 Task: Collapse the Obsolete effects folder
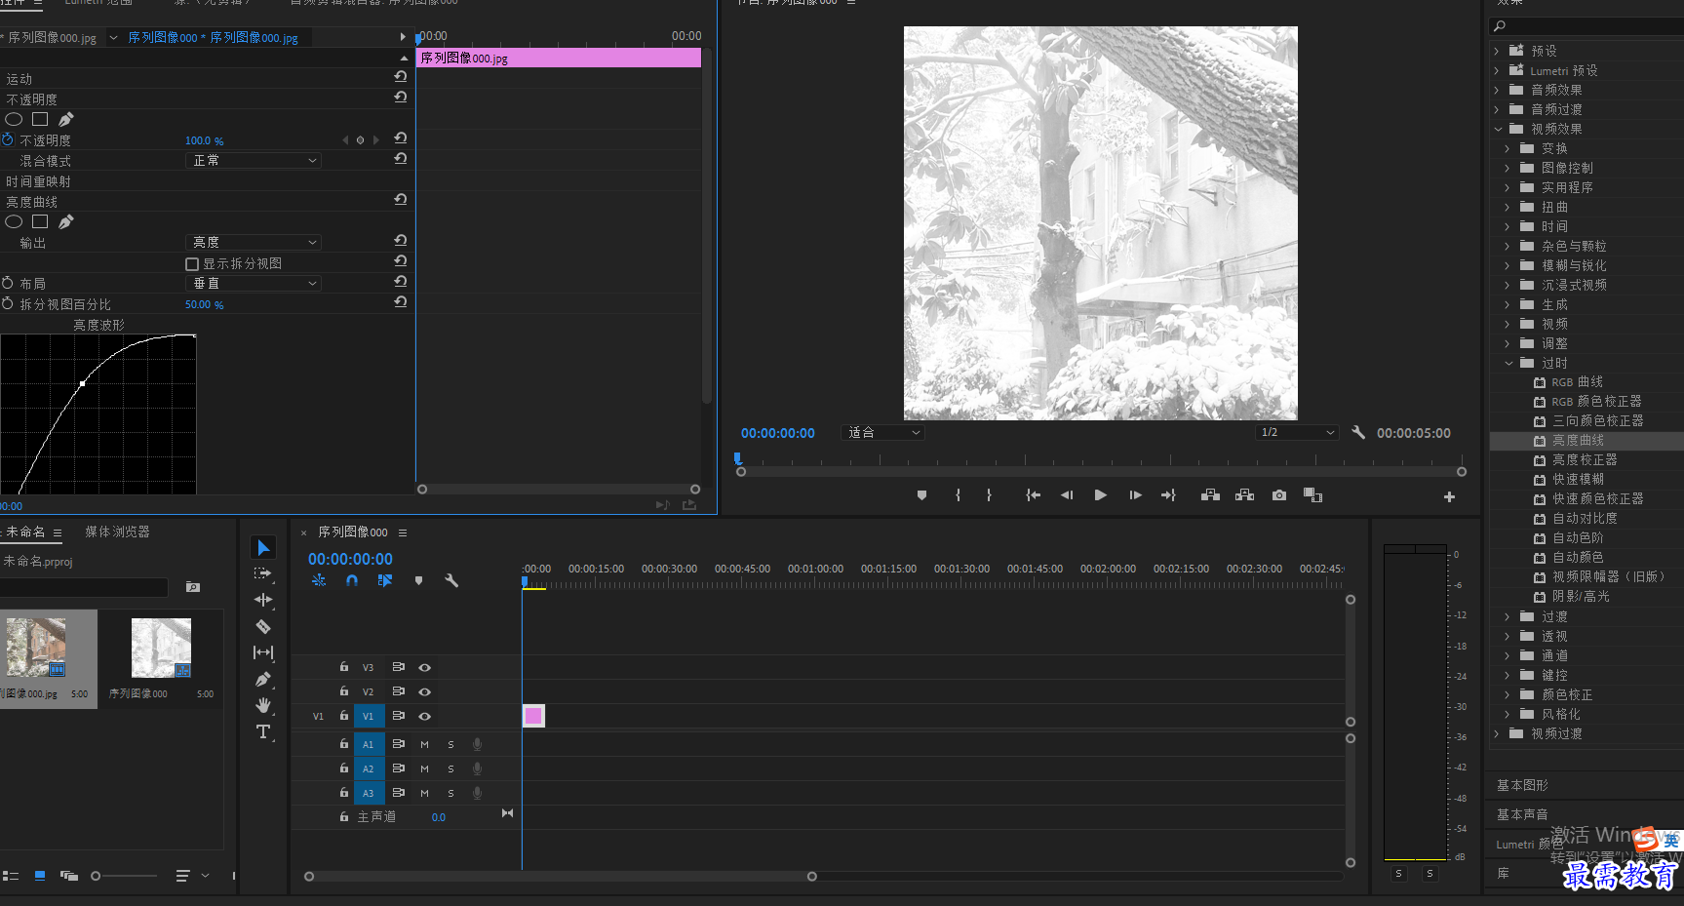coord(1508,363)
